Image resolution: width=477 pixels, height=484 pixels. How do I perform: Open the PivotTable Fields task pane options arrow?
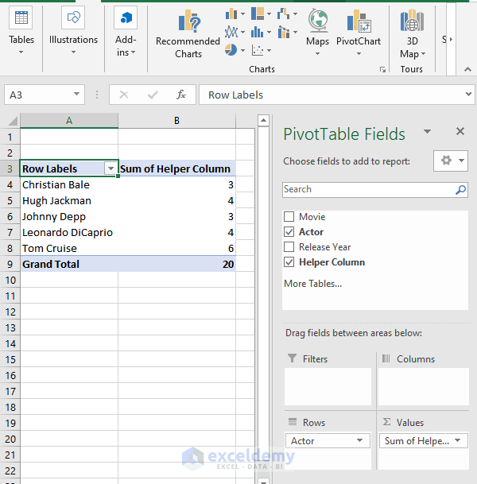[x=427, y=132]
